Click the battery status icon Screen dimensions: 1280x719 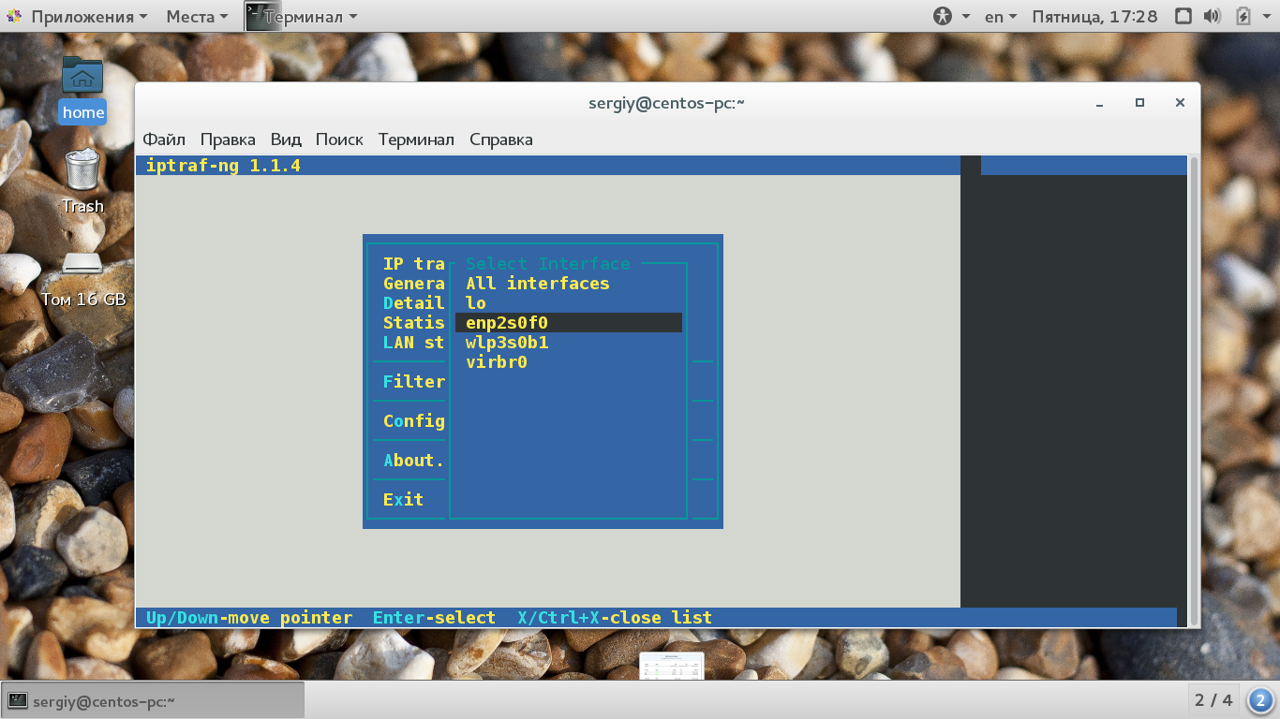point(1243,16)
